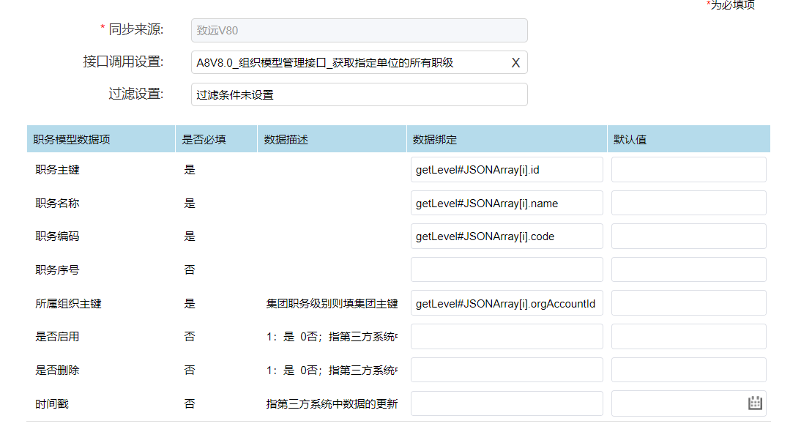Click the 过滤设置 field showing 过滤条件未设置
This screenshot has height=432, width=812.
click(360, 94)
